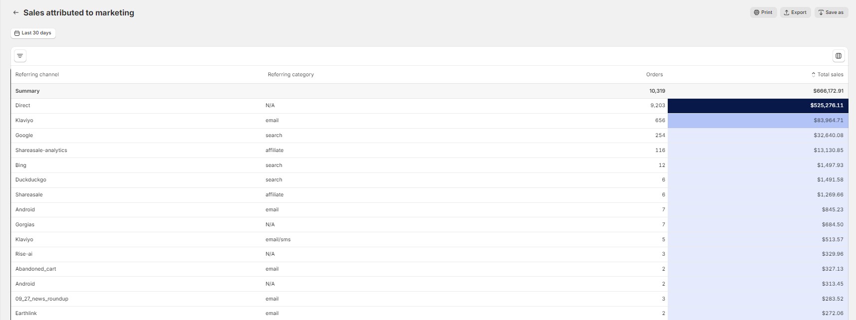Click the $272.06 sales value
The image size is (856, 320).
pyautogui.click(x=833, y=313)
